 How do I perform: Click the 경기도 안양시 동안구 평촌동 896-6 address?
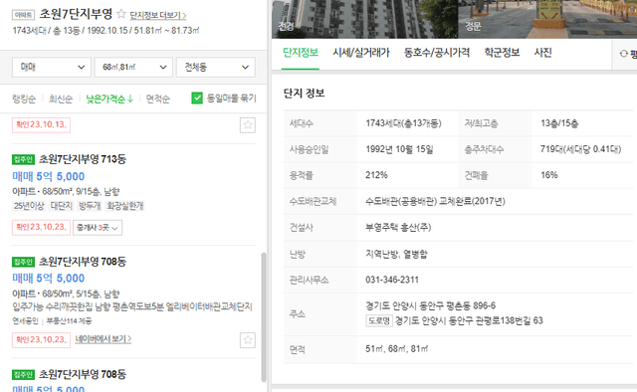tap(430, 305)
